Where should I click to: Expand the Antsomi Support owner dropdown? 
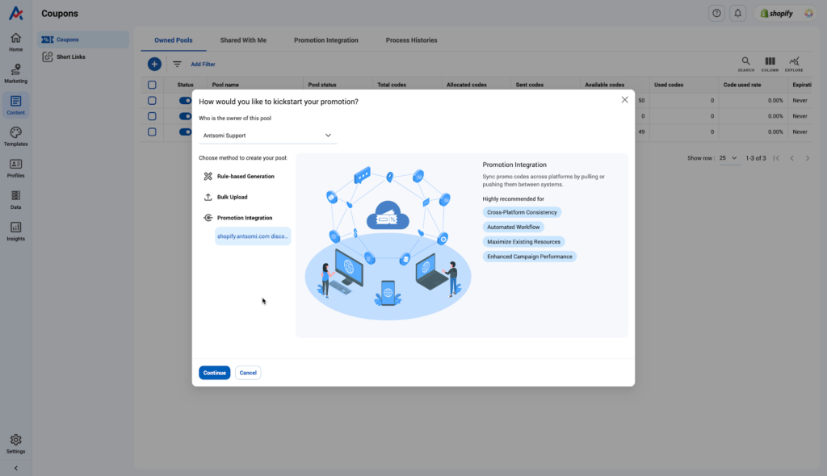(267, 136)
